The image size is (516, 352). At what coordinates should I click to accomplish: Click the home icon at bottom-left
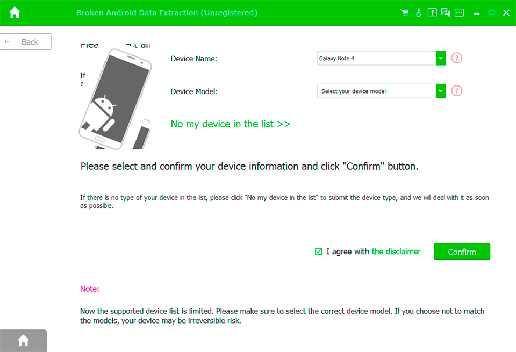(23, 341)
